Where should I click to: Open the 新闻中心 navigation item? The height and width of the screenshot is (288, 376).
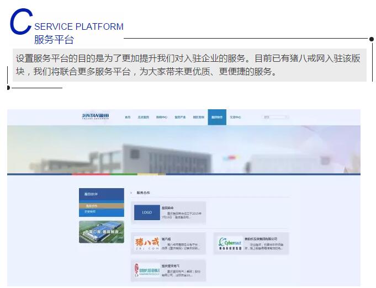tap(161, 117)
